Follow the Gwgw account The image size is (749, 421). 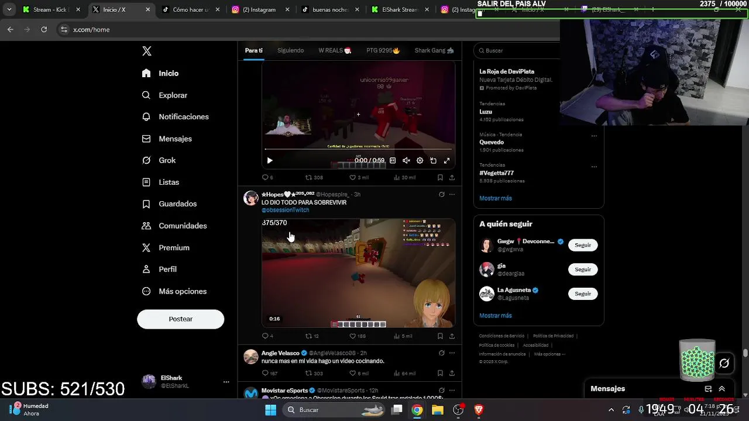(583, 245)
